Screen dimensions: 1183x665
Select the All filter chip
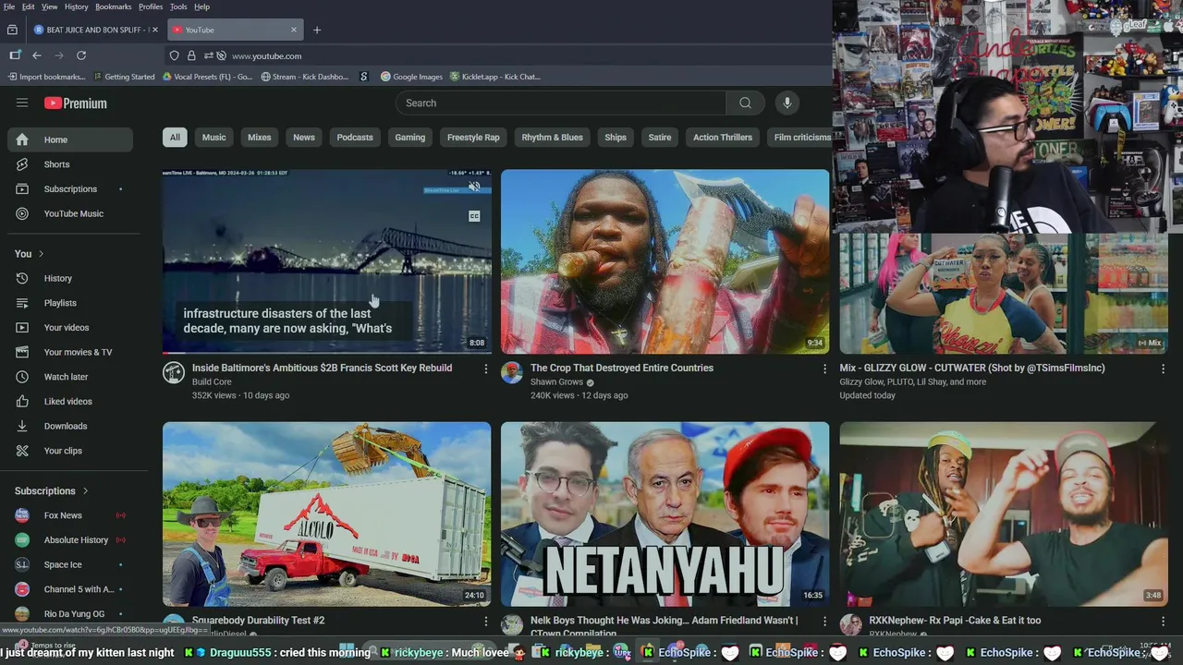pyautogui.click(x=175, y=138)
